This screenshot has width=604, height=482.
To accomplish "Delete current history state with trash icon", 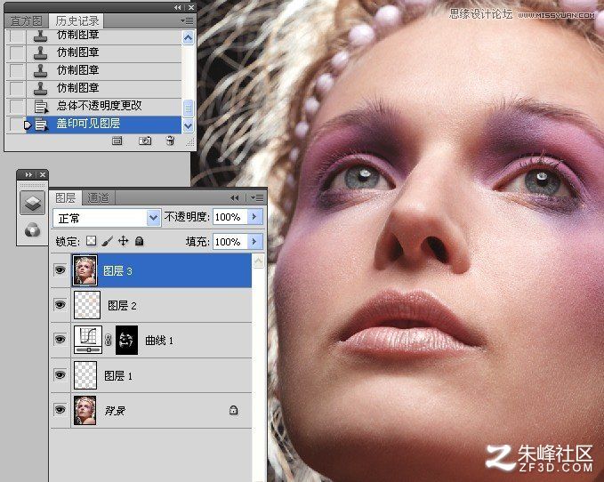I will pos(170,141).
